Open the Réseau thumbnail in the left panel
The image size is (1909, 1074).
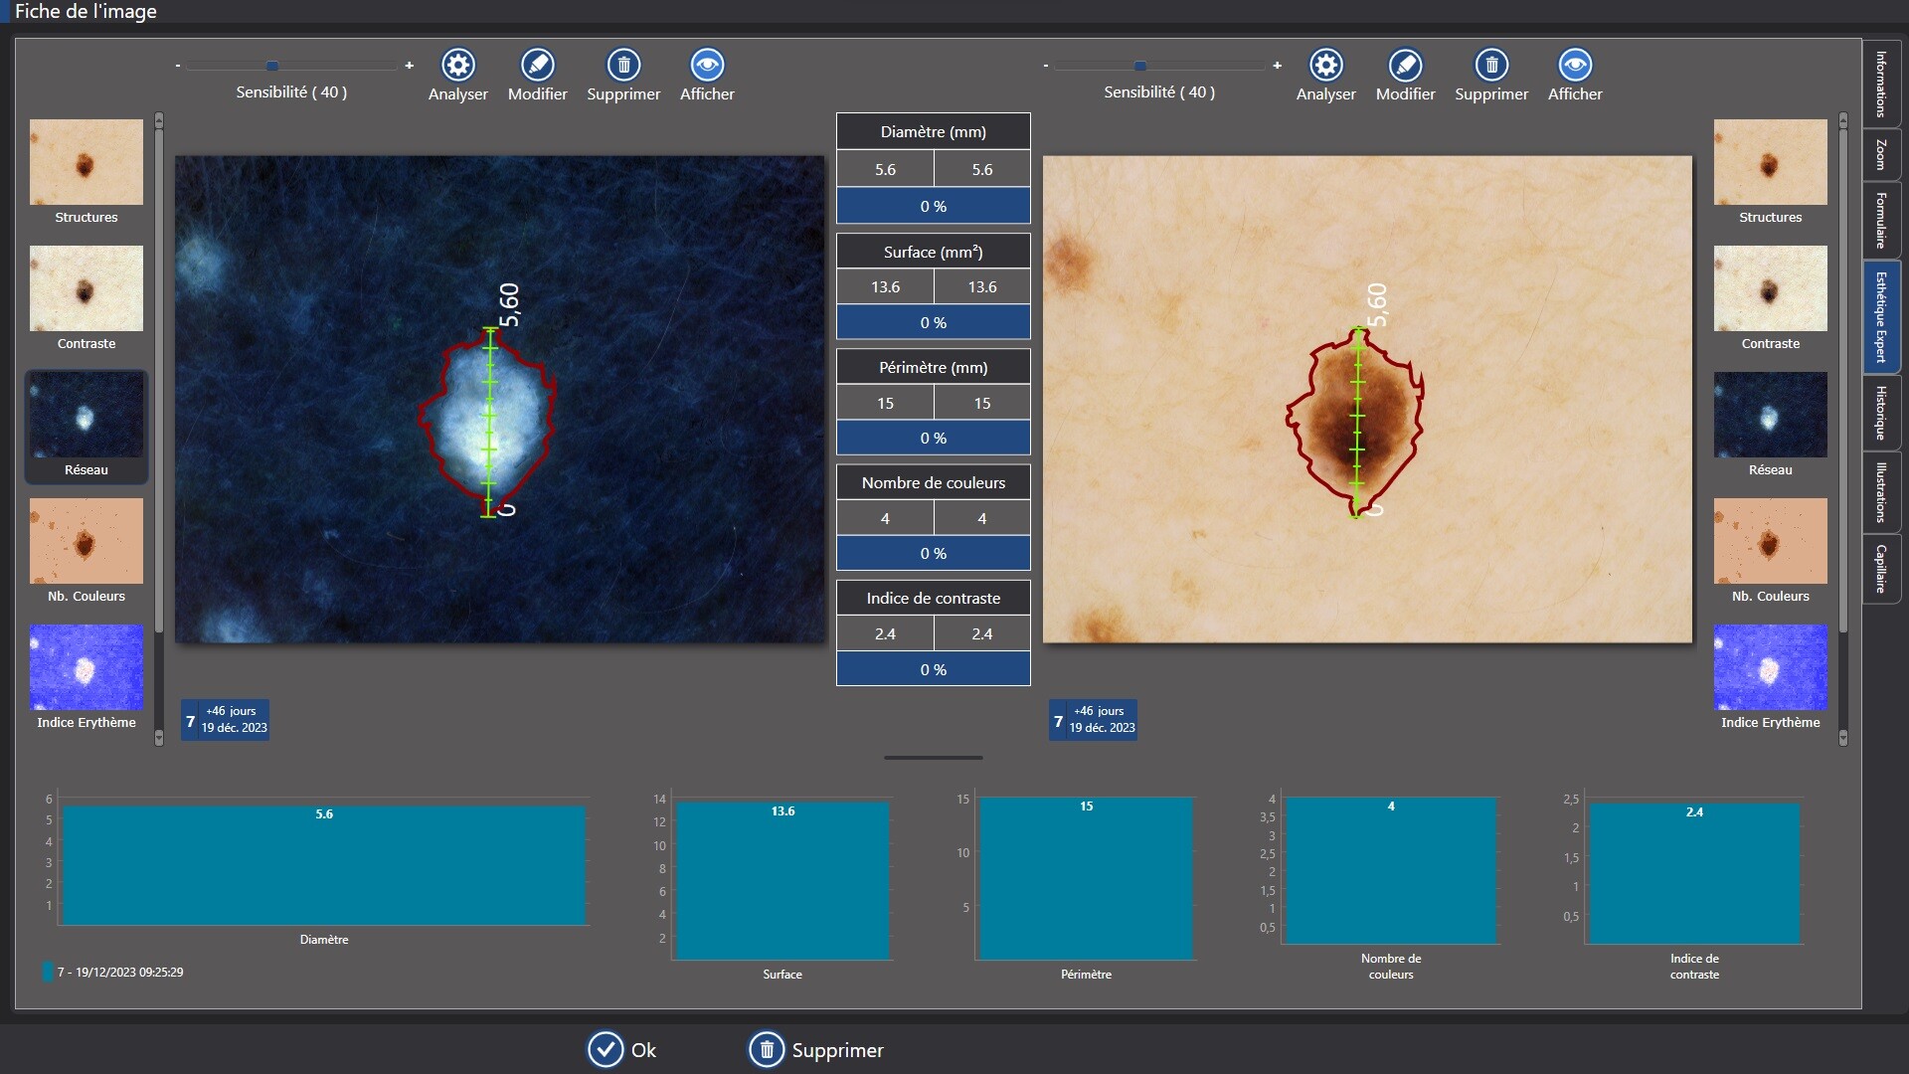point(86,416)
